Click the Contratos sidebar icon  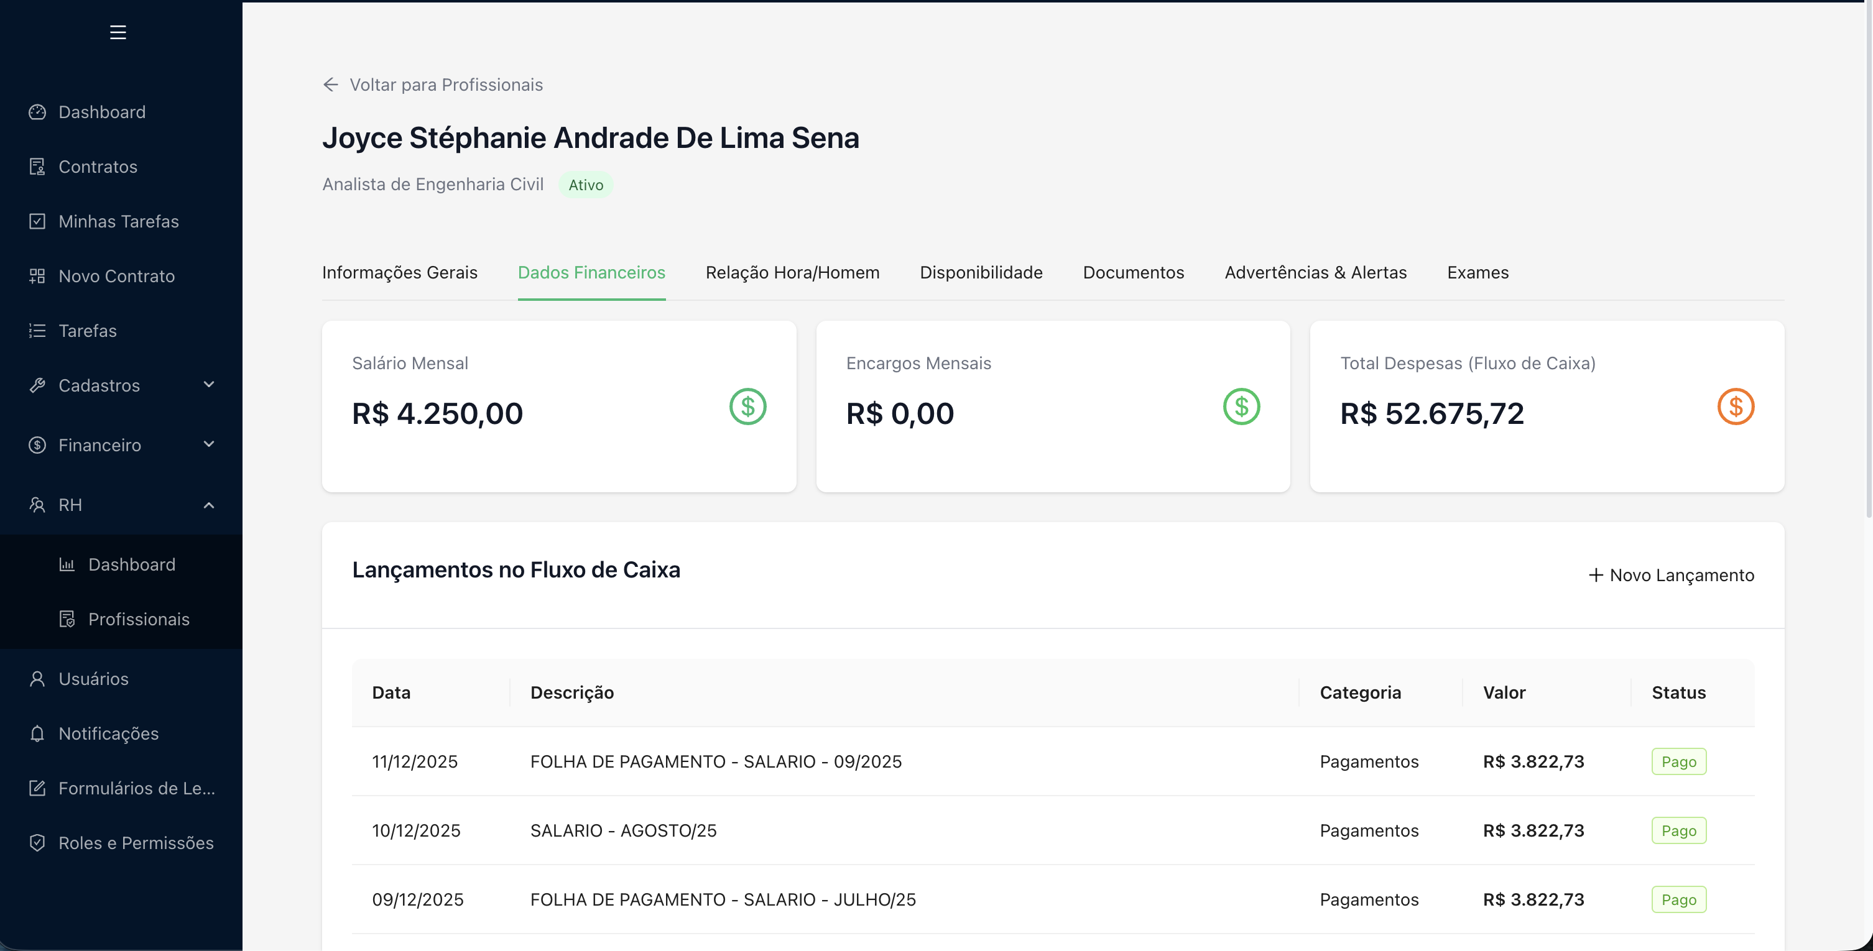37,167
